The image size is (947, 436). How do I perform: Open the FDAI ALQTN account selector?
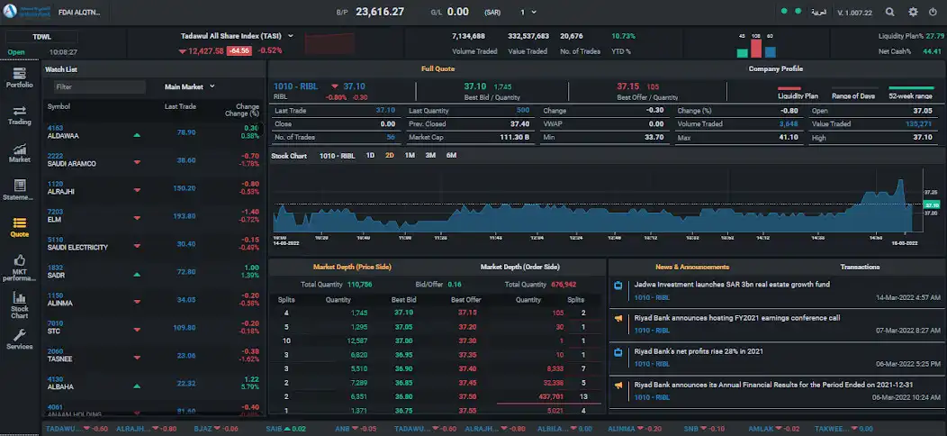point(80,12)
